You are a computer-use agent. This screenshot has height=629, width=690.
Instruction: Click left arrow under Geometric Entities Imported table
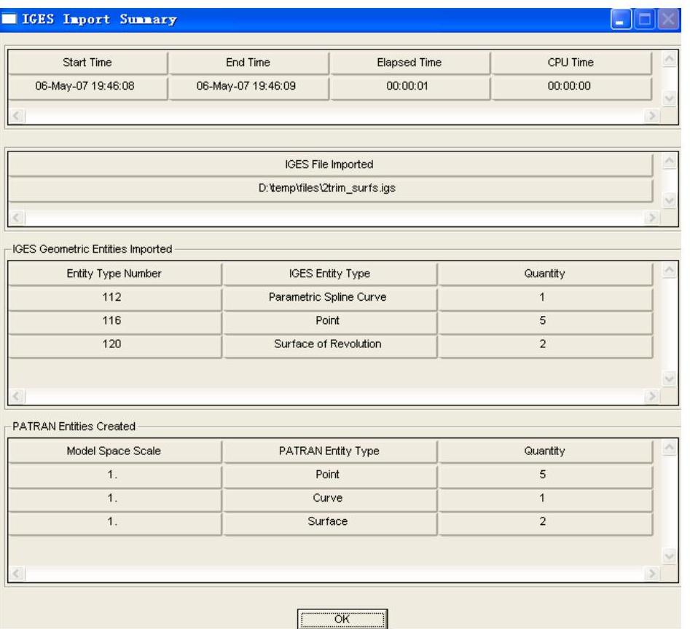click(17, 396)
